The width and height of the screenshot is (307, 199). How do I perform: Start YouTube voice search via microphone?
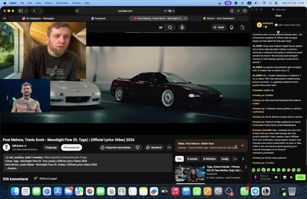tap(182, 27)
